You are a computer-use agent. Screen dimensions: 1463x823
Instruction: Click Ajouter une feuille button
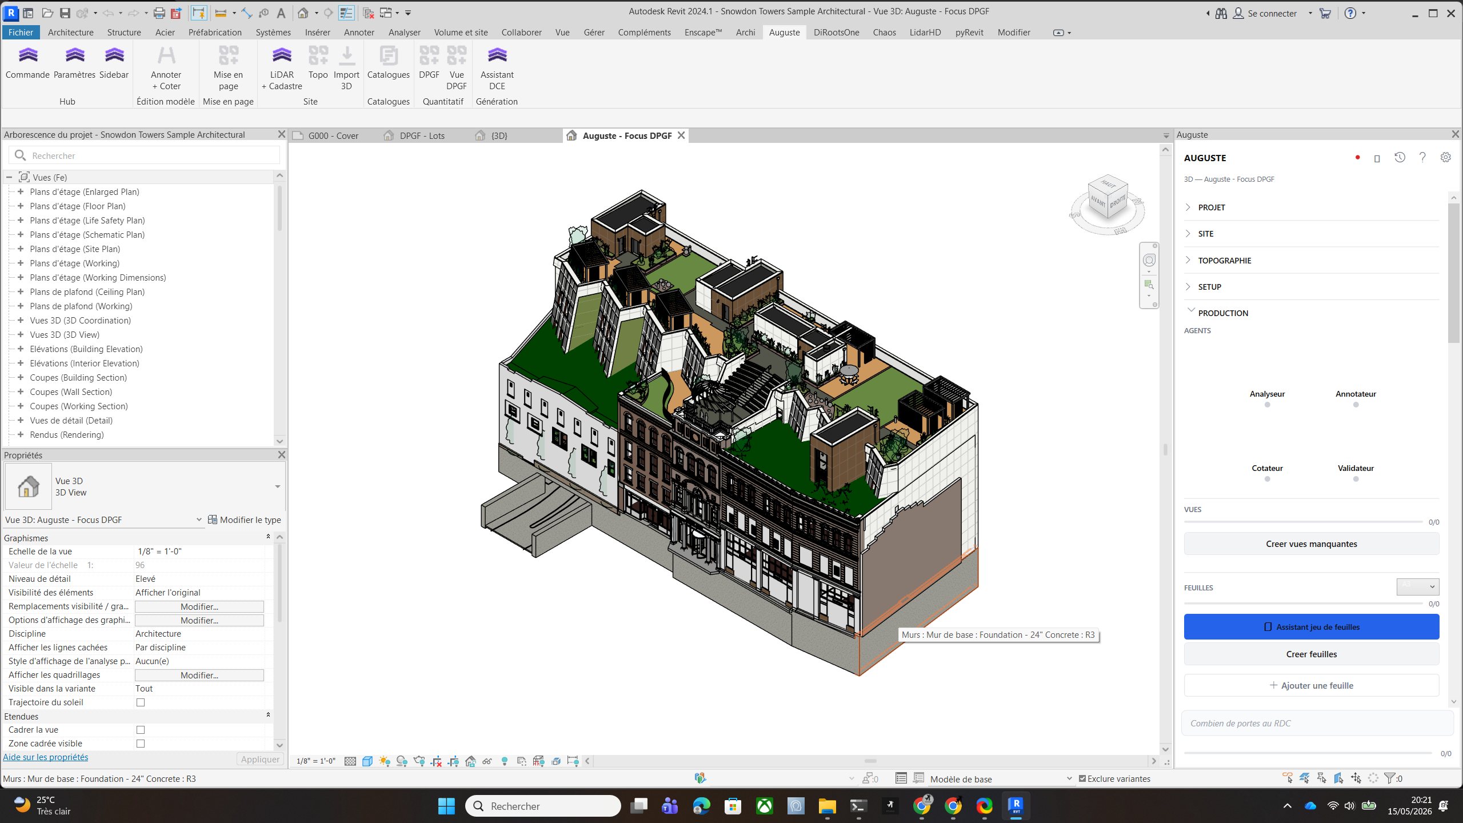pyautogui.click(x=1312, y=685)
